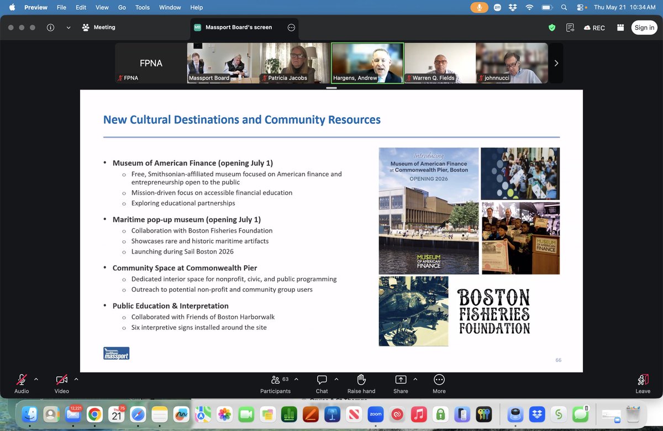Show next video thumbnails with right arrow
The height and width of the screenshot is (431, 663).
[556, 63]
